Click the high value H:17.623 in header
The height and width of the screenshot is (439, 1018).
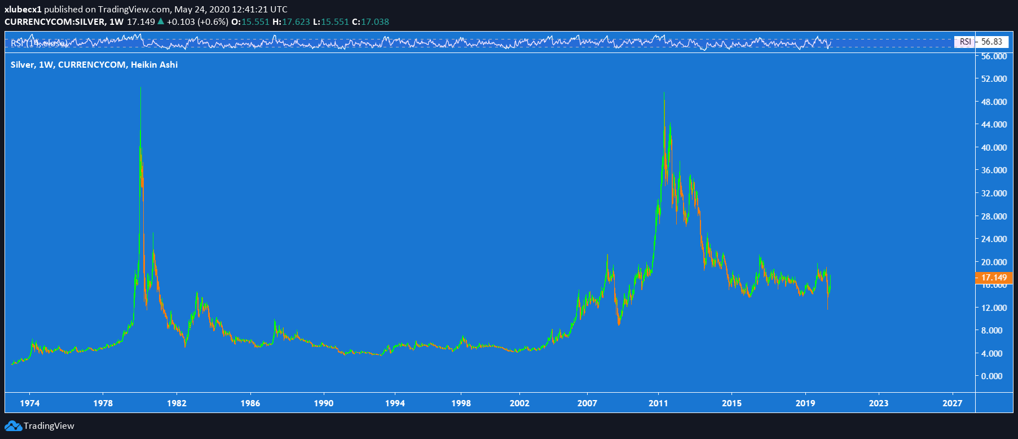(x=291, y=22)
